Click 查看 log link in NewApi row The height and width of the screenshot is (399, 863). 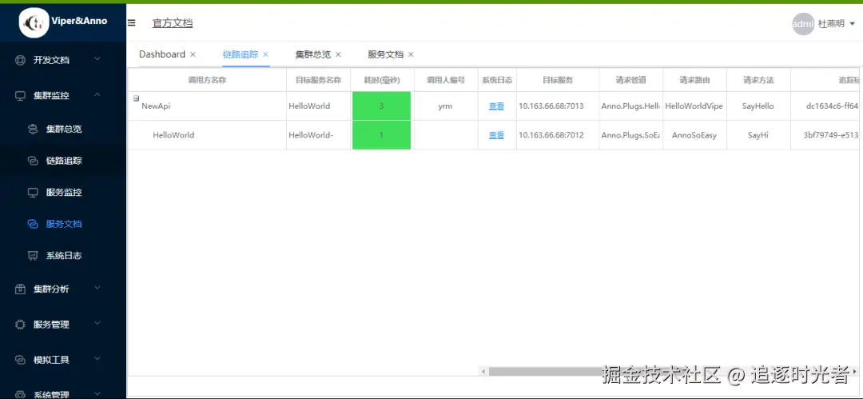pos(496,106)
